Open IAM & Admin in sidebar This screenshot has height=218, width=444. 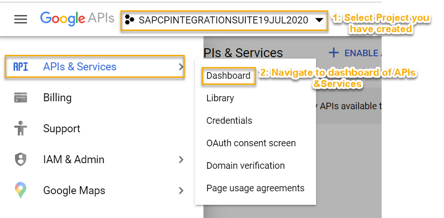click(74, 159)
